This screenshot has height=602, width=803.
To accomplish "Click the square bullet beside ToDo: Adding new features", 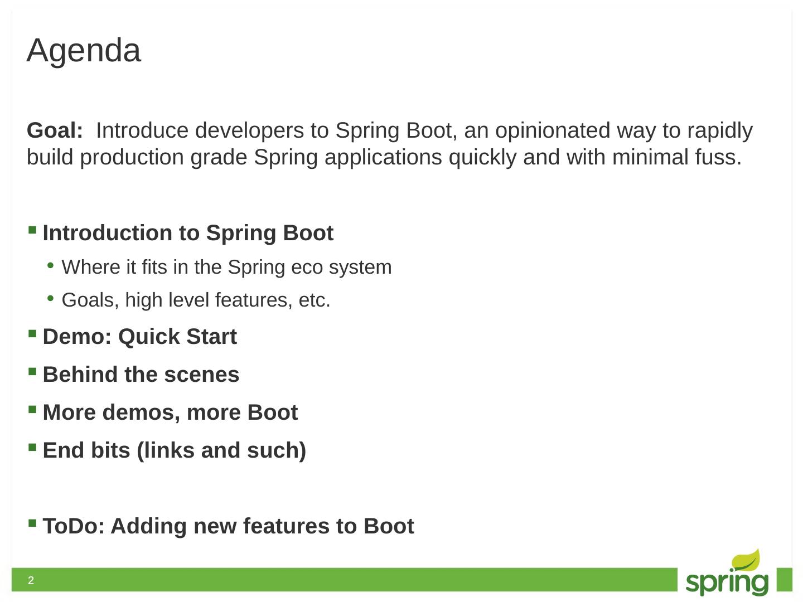I will (x=32, y=523).
